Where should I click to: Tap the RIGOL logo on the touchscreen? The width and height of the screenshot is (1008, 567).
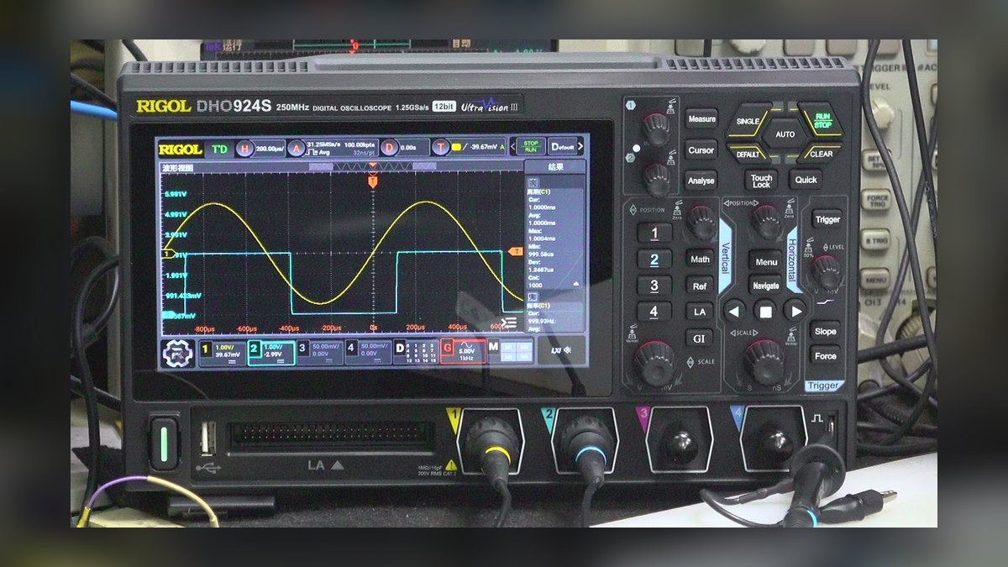pos(181,149)
